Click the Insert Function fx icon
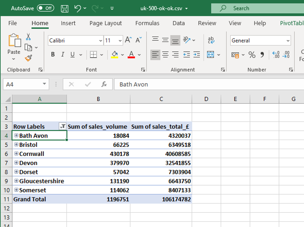 tap(104, 84)
